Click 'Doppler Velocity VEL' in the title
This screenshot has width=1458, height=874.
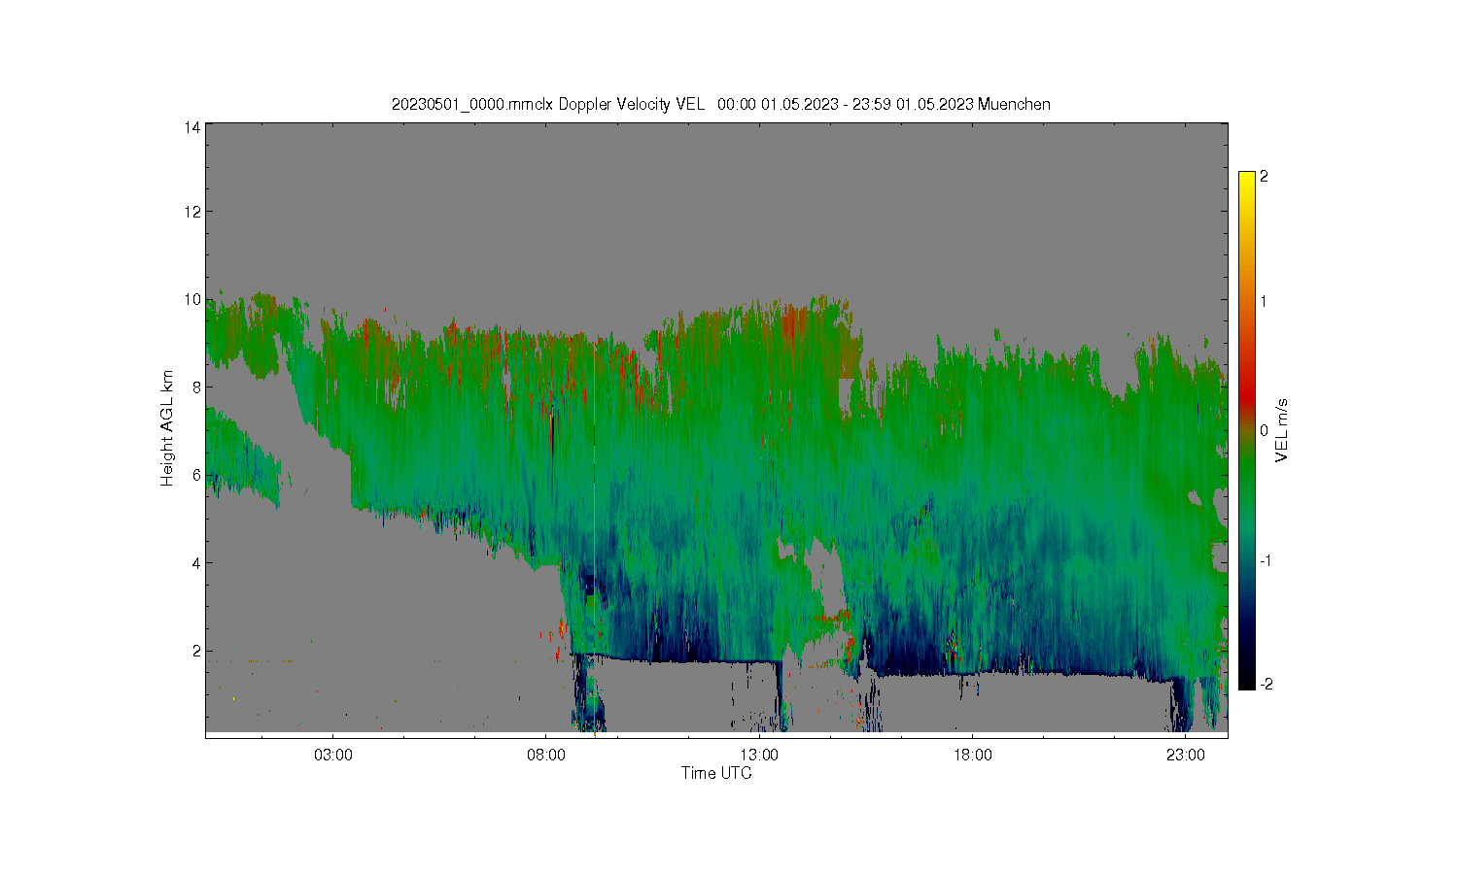pyautogui.click(x=632, y=104)
